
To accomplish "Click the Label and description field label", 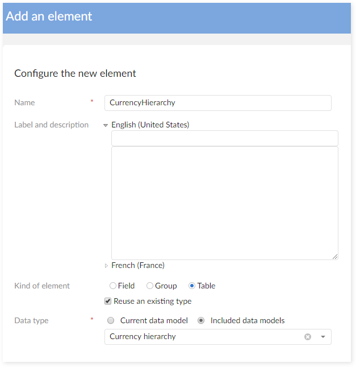I will (x=51, y=125).
